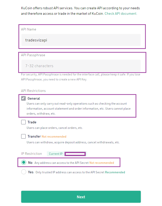
Task: Click the API Name input field
Action: click(81, 40)
